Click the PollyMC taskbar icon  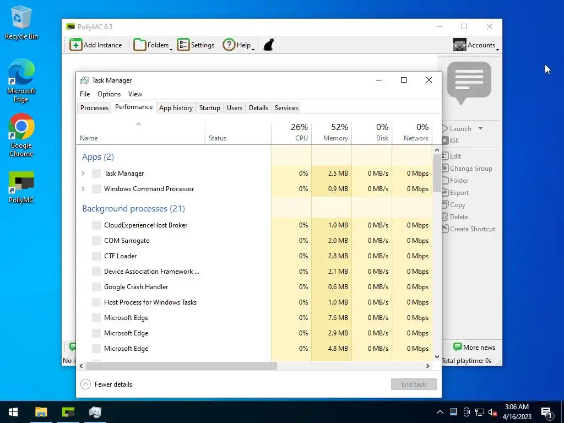(68, 412)
